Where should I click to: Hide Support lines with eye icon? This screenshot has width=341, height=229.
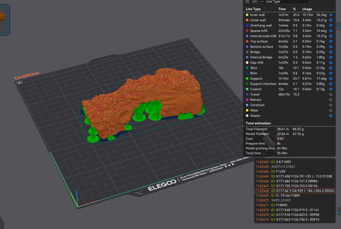point(331,79)
